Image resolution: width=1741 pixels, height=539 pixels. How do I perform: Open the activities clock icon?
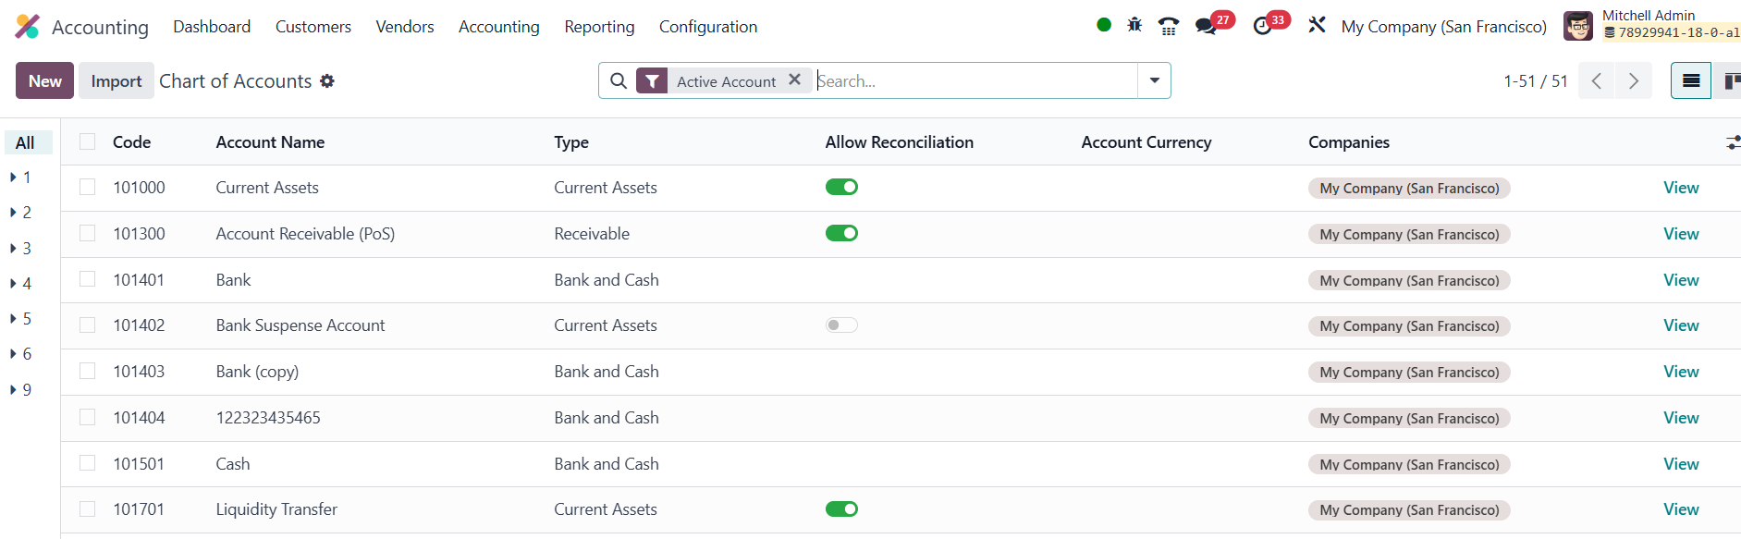coord(1262,26)
